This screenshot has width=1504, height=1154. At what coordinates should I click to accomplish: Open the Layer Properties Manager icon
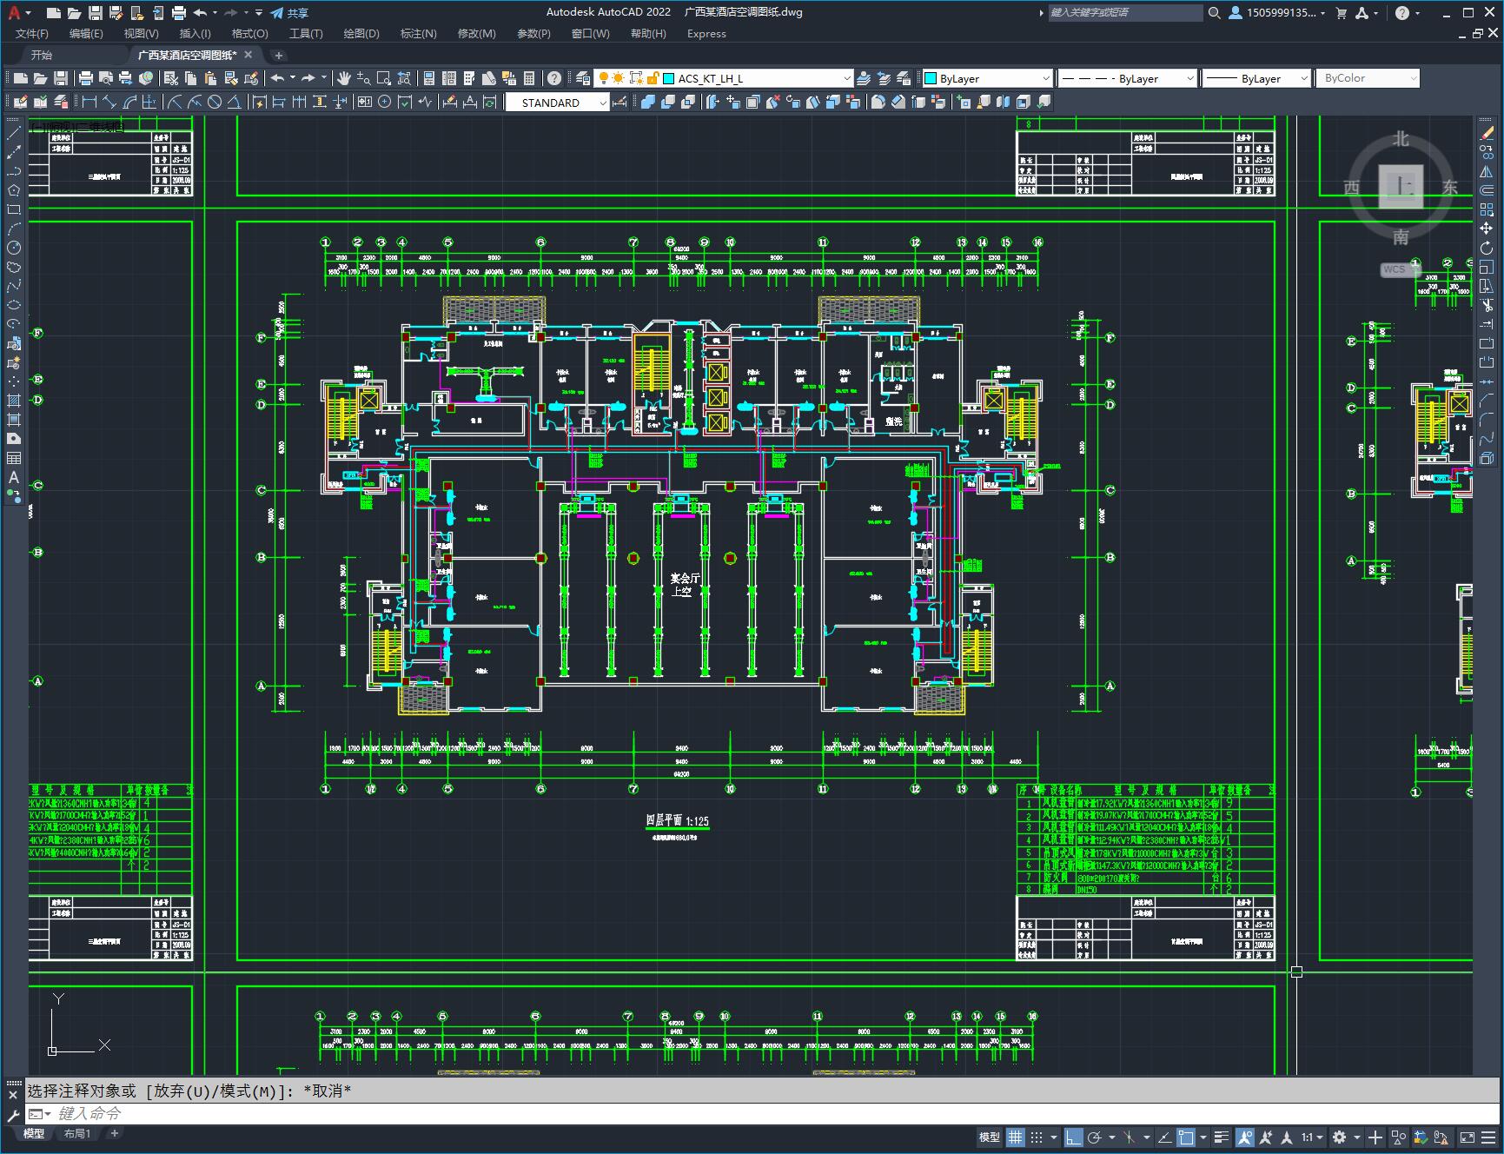point(583,78)
